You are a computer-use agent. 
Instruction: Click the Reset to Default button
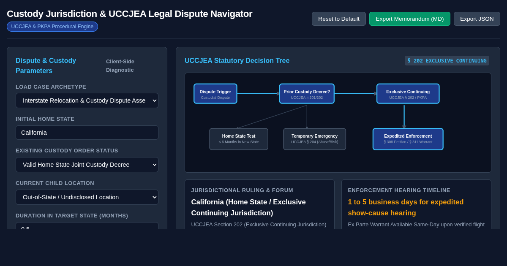pyautogui.click(x=339, y=19)
